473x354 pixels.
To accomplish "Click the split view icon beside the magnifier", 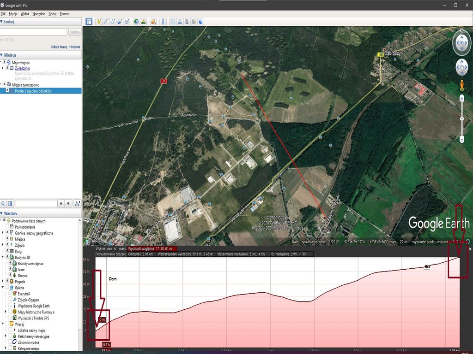I will point(10,203).
